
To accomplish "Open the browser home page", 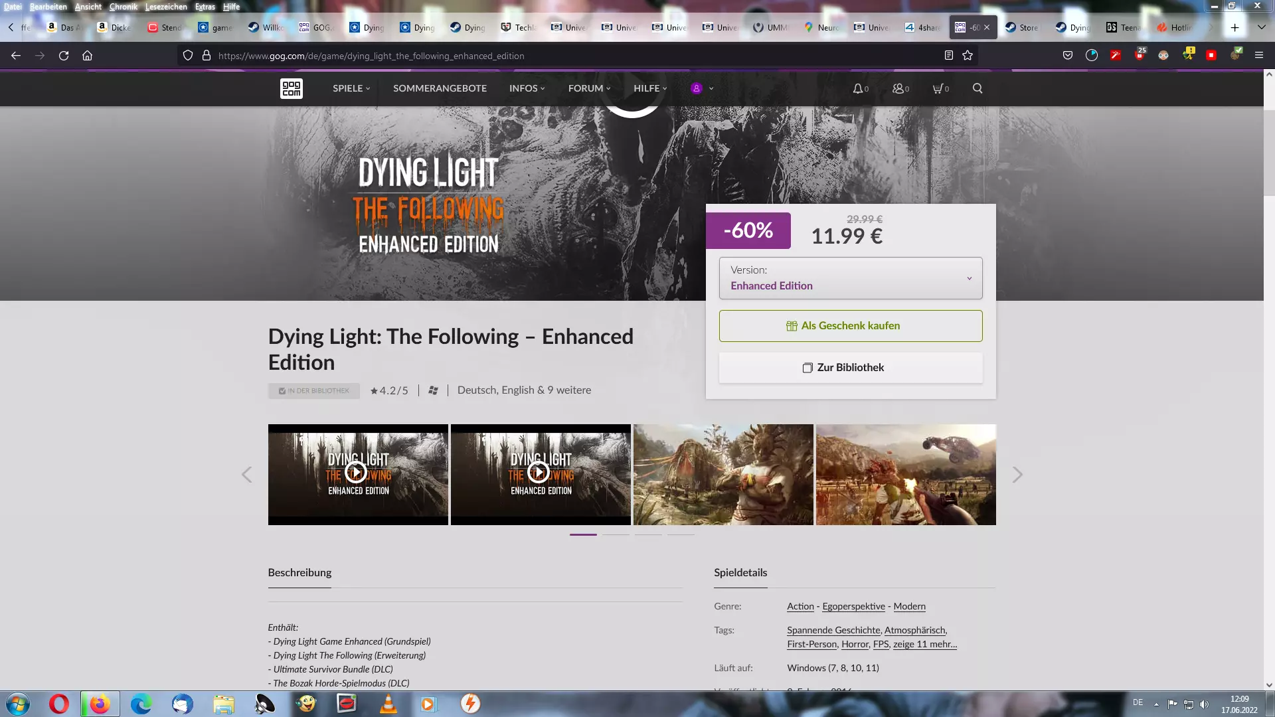I will coord(87,56).
